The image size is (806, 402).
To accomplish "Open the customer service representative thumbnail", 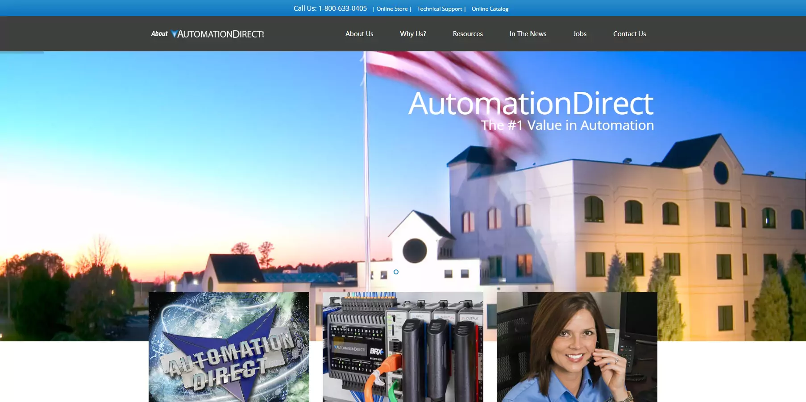I will pos(577,347).
